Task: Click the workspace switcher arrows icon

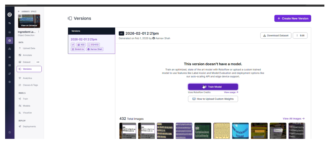Action: coord(9,23)
